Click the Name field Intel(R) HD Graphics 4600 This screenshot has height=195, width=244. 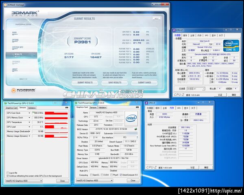coord(107,112)
